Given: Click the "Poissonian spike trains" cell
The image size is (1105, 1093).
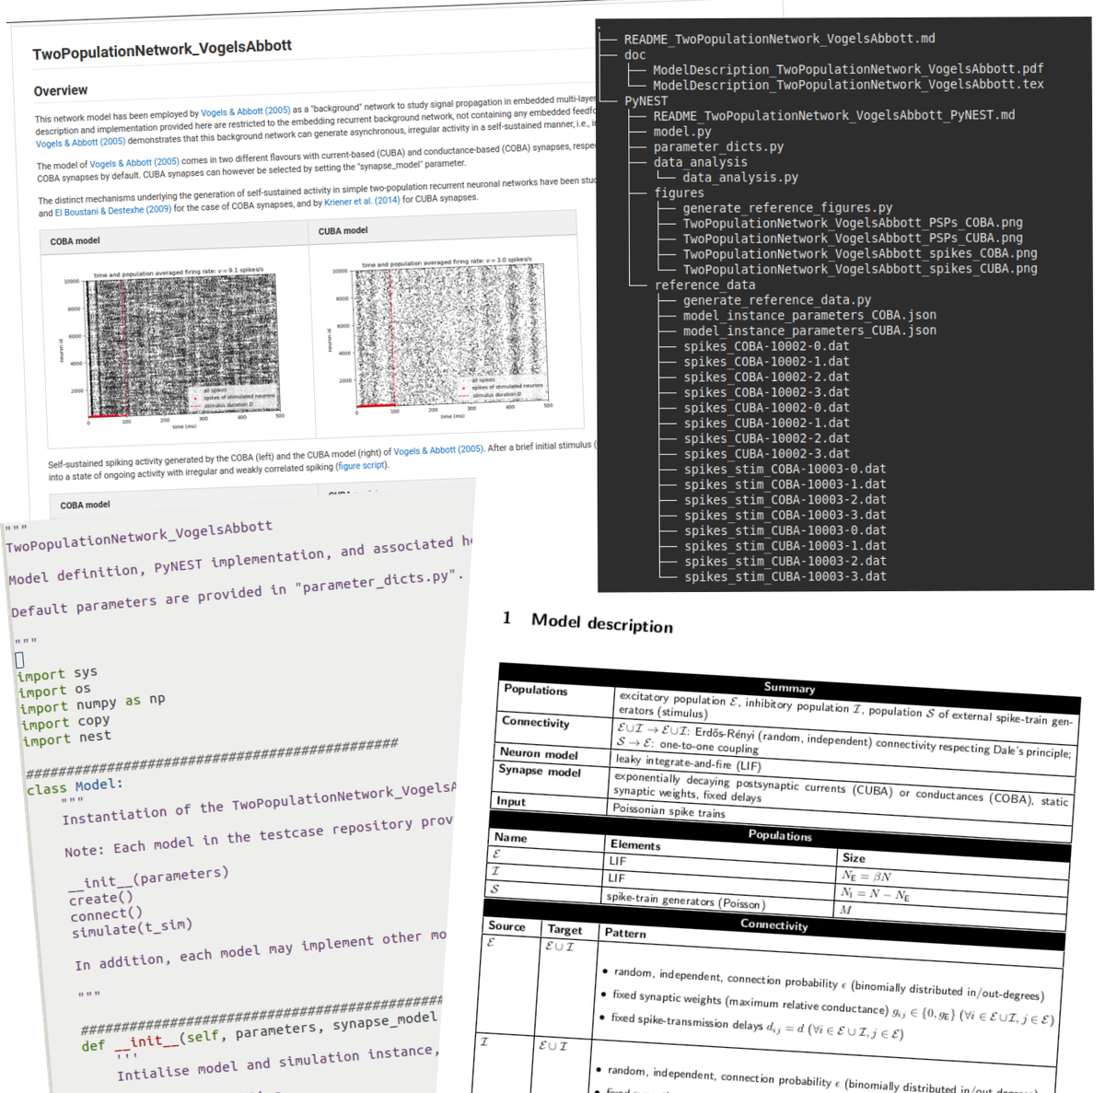Looking at the screenshot, I should pyautogui.click(x=669, y=810).
